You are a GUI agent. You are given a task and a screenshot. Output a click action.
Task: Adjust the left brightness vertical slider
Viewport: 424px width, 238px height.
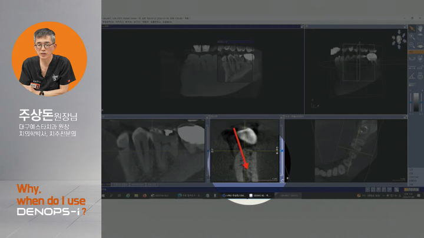click(411, 102)
